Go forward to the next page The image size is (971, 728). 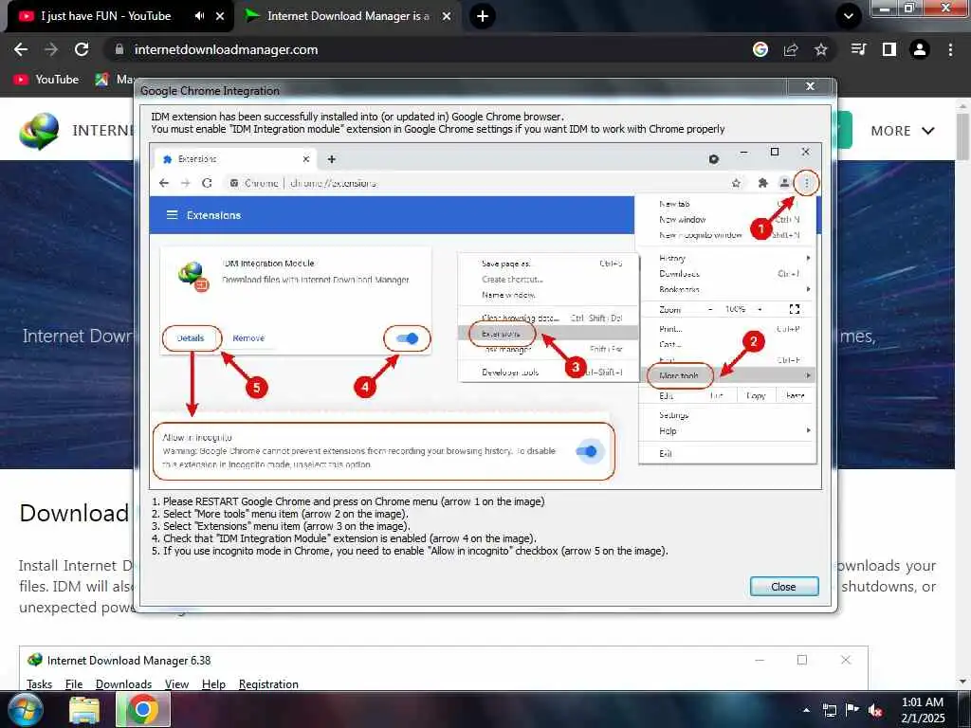click(51, 49)
